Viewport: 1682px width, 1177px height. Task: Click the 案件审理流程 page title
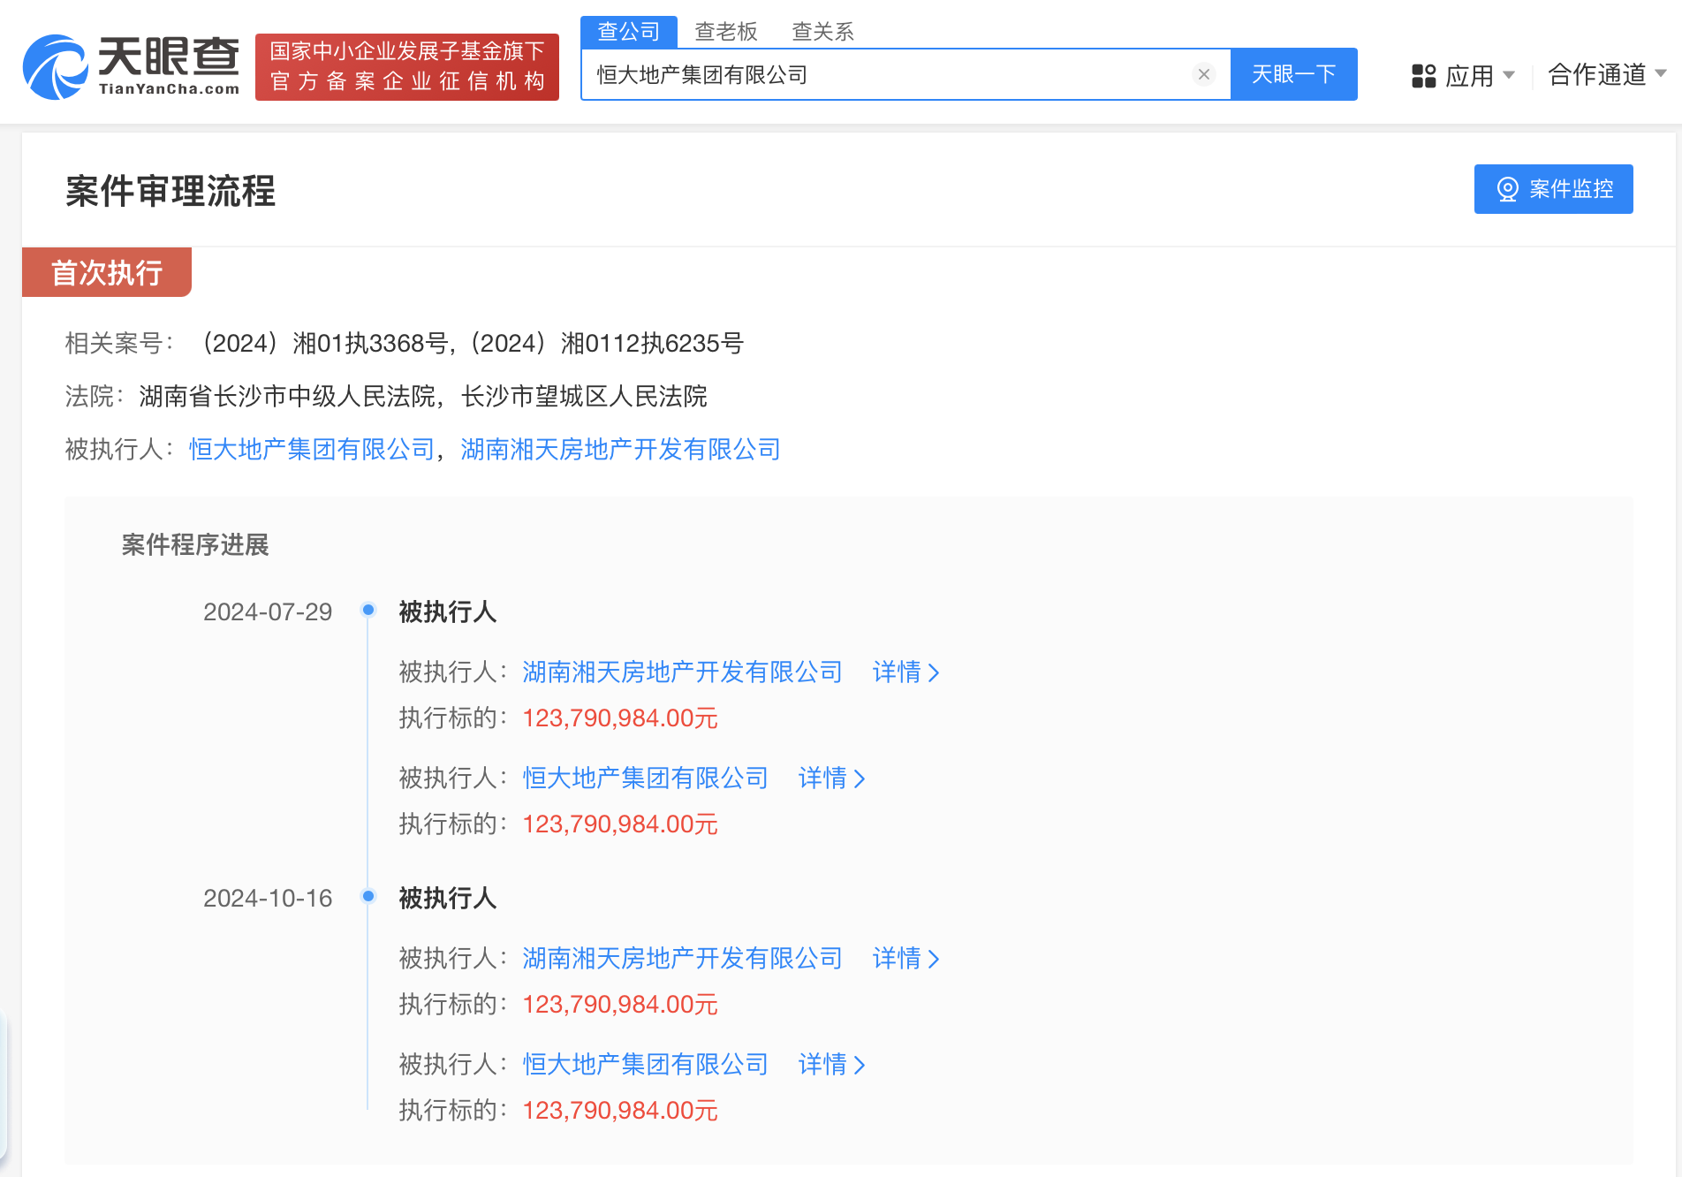170,191
